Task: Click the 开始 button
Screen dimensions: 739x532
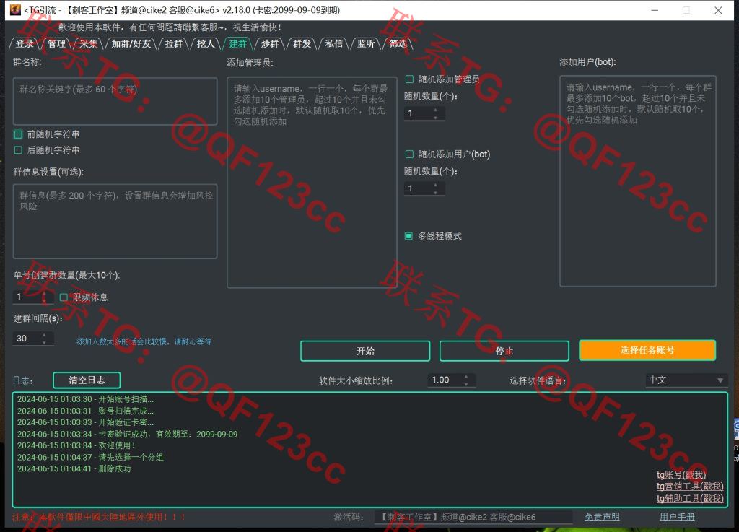Action: [365, 351]
